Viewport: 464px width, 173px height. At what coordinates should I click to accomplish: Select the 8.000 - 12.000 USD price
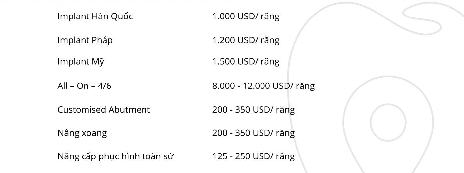[263, 86]
